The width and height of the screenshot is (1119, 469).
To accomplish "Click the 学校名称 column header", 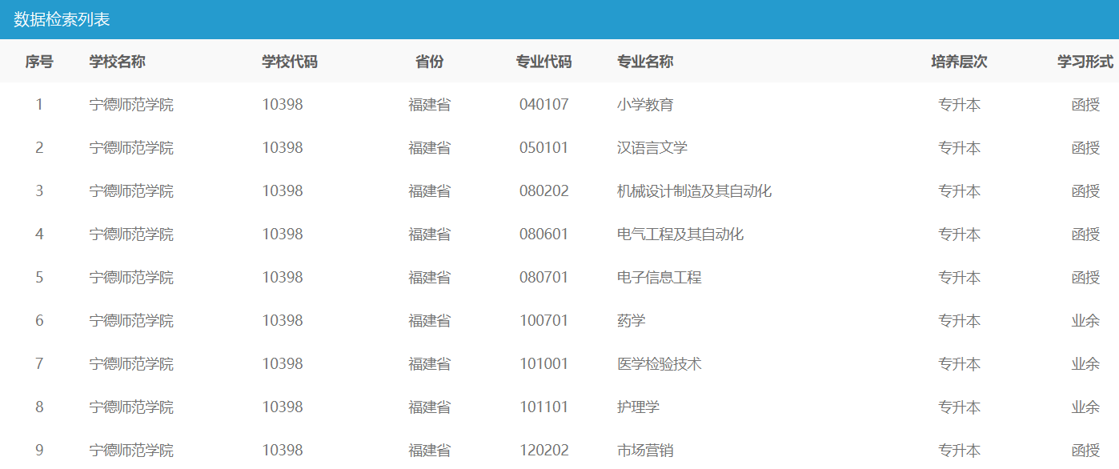I will coord(118,62).
